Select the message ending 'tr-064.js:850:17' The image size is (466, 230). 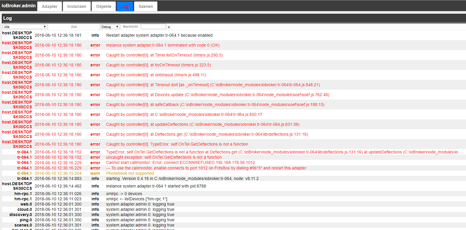click(x=184, y=114)
